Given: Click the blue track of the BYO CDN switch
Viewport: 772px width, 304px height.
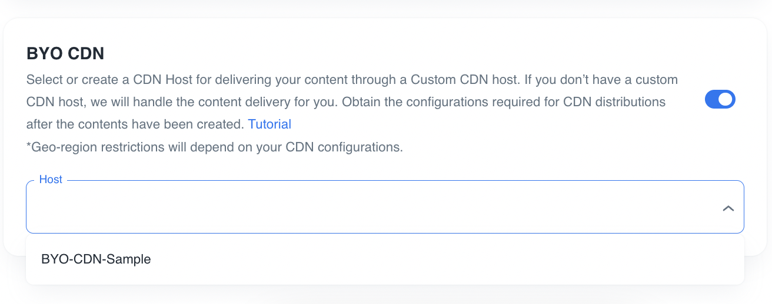Looking at the screenshot, I should 712,100.
